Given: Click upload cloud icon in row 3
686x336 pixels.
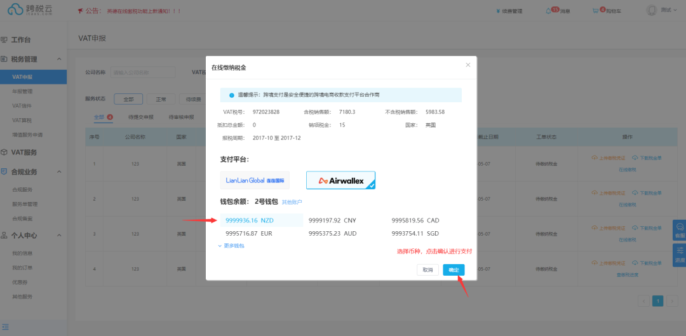Looking at the screenshot, I should click(x=595, y=228).
